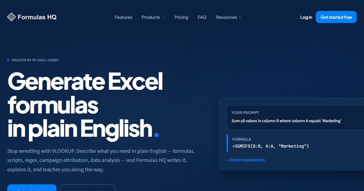Click the prompt text about summing column B
Image resolution: width=364 pixels, height=191 pixels.
286,121
